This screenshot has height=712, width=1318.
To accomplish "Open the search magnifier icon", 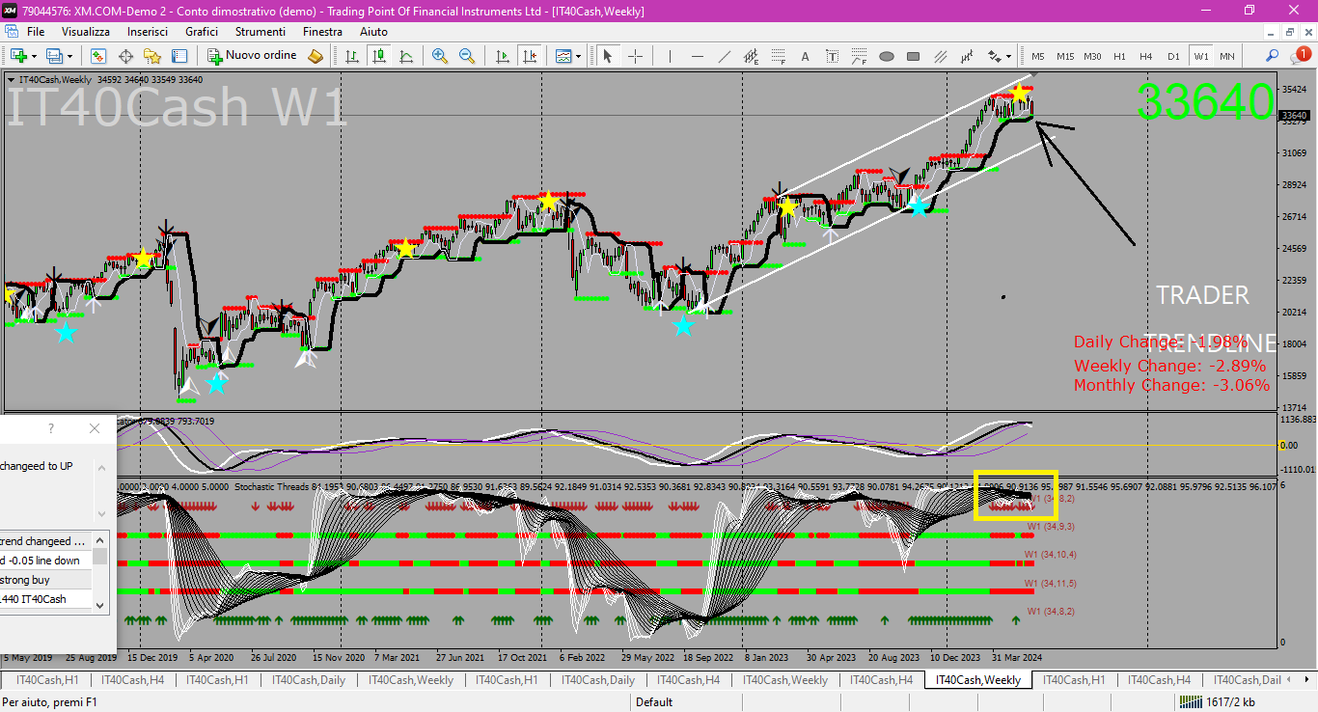I will (1273, 56).
